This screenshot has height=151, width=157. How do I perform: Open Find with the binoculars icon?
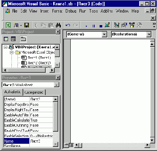pos(58,25)
